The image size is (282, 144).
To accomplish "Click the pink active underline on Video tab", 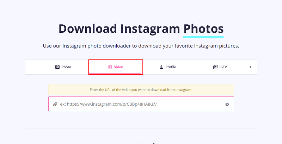I will click(x=115, y=74).
